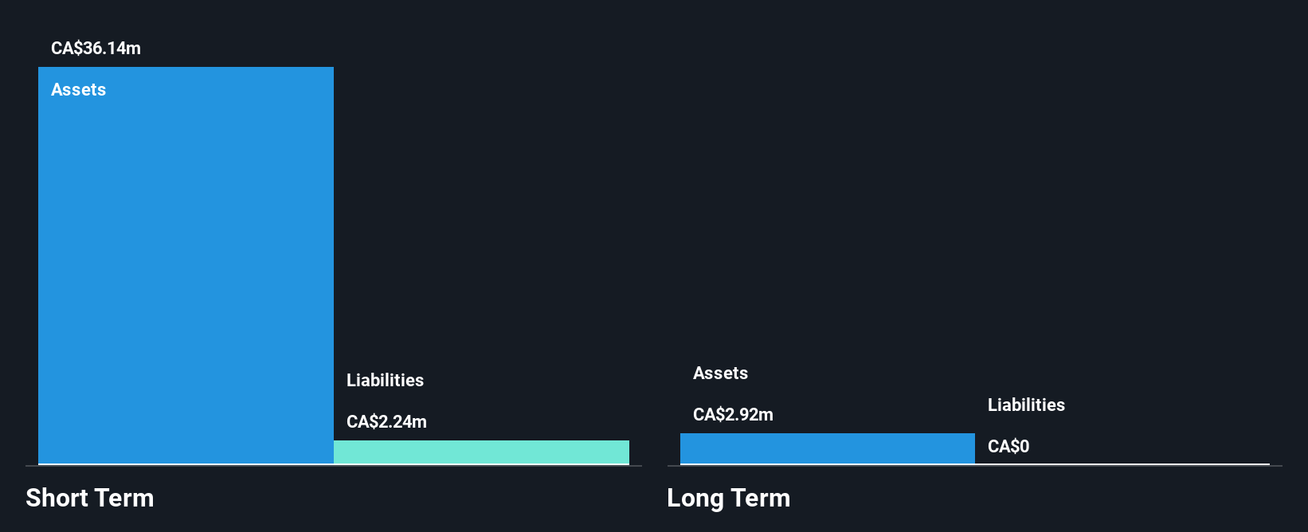
Task: Click the word Long in the heading
Action: click(x=695, y=499)
